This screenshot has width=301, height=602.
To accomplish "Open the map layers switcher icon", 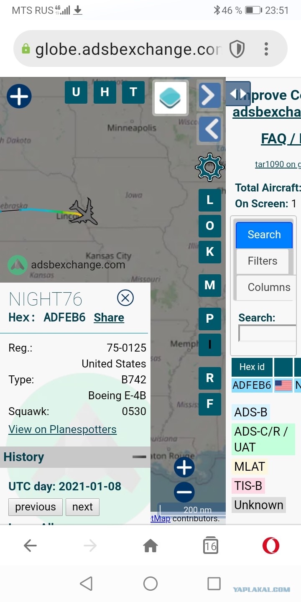I will click(x=170, y=97).
